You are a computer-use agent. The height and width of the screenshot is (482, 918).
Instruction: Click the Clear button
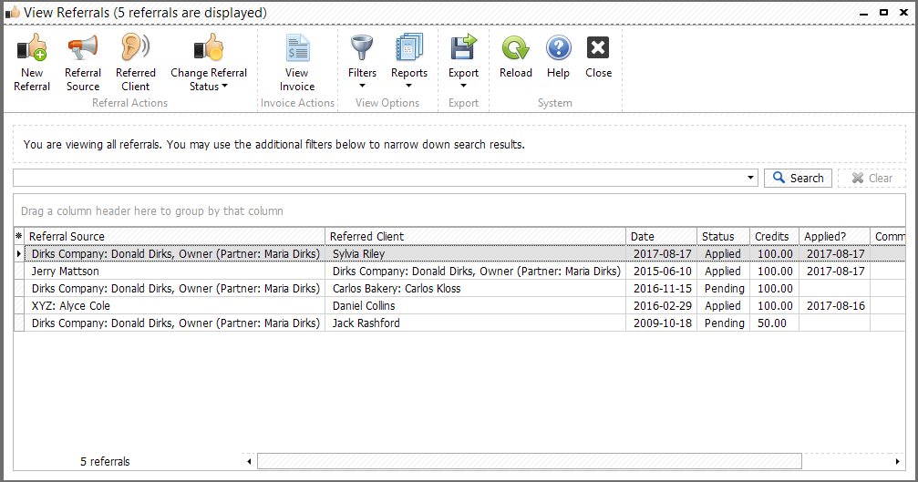click(x=872, y=178)
